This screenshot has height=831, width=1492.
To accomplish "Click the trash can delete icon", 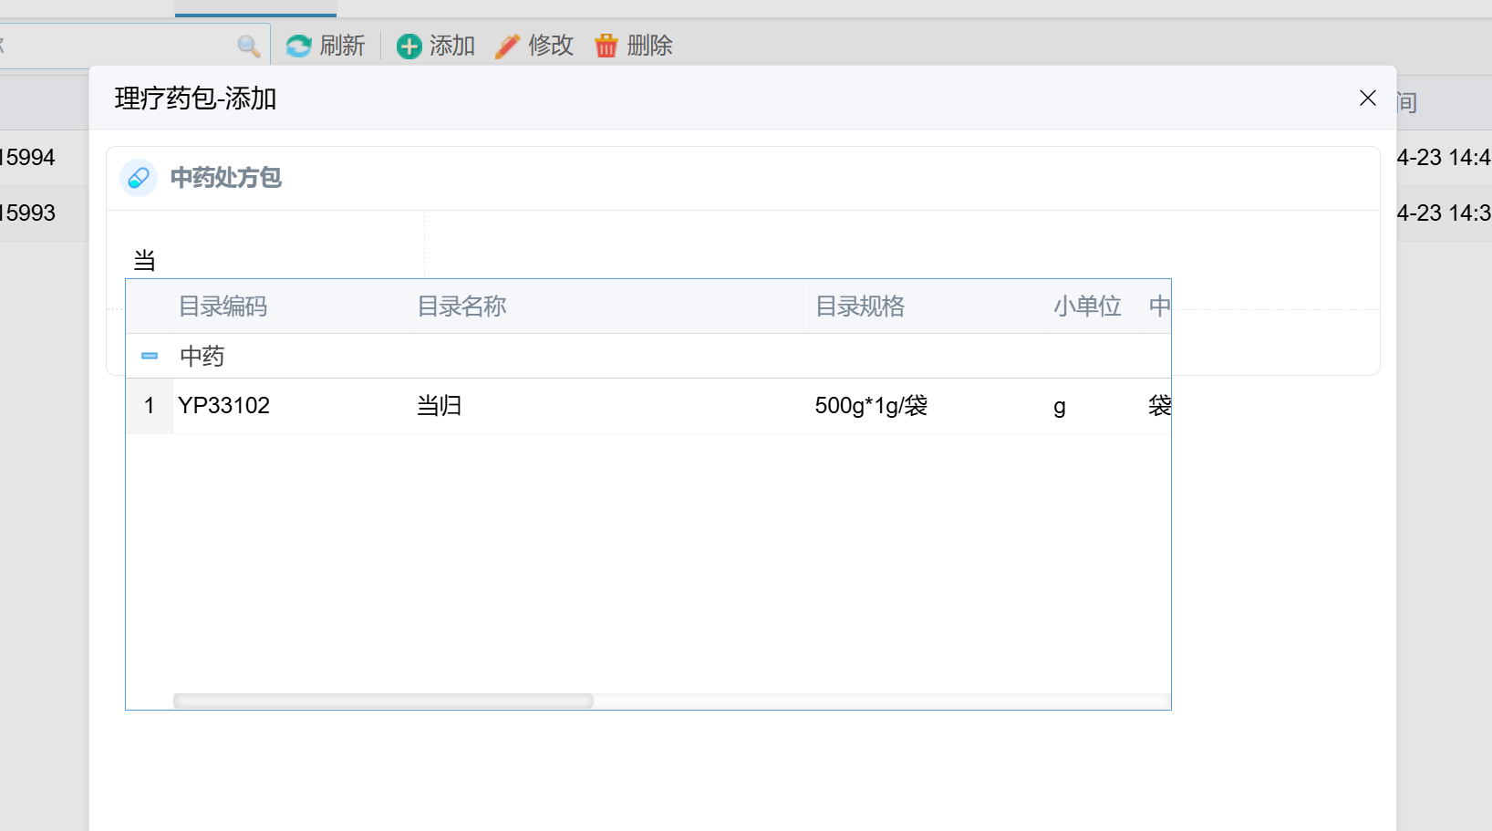I will click(606, 46).
